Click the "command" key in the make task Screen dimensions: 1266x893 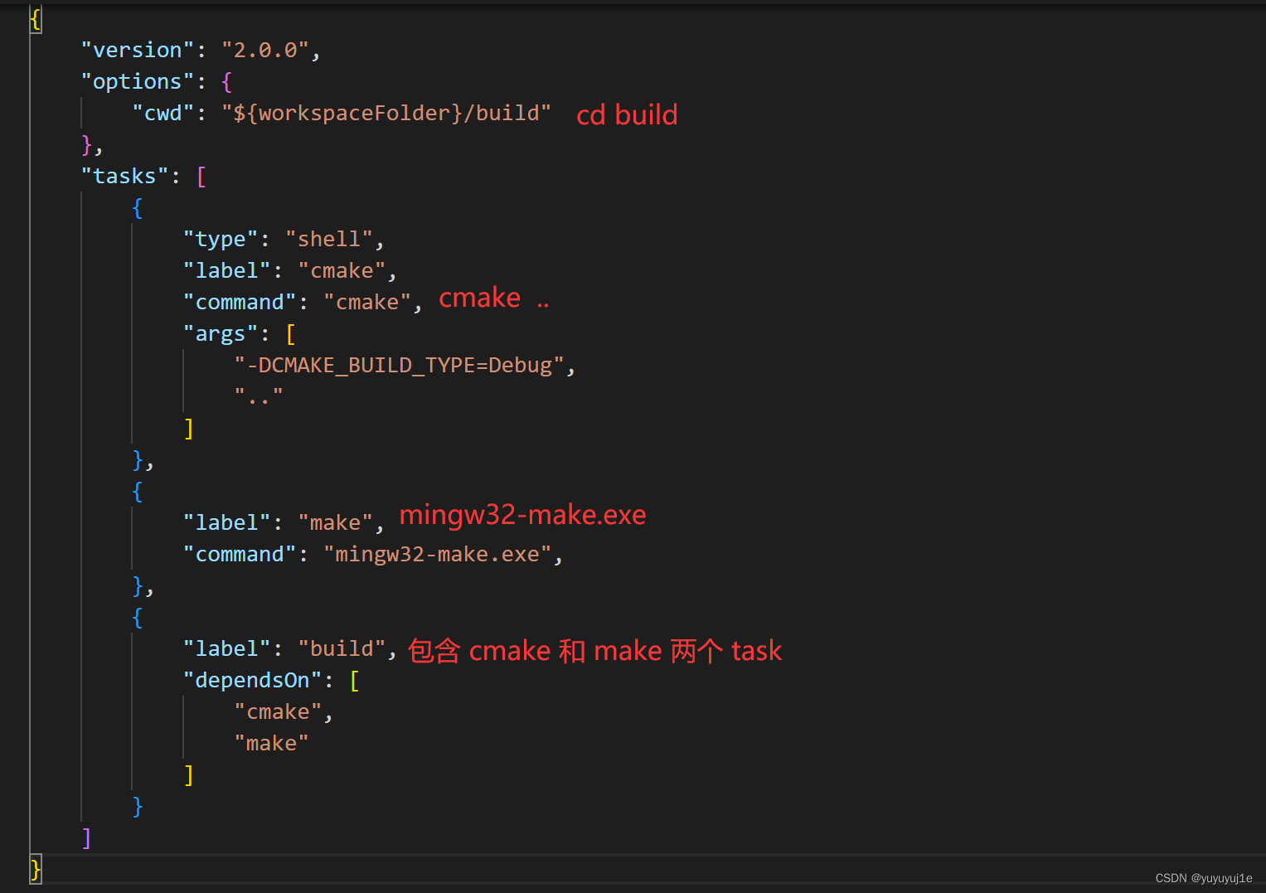(x=240, y=554)
